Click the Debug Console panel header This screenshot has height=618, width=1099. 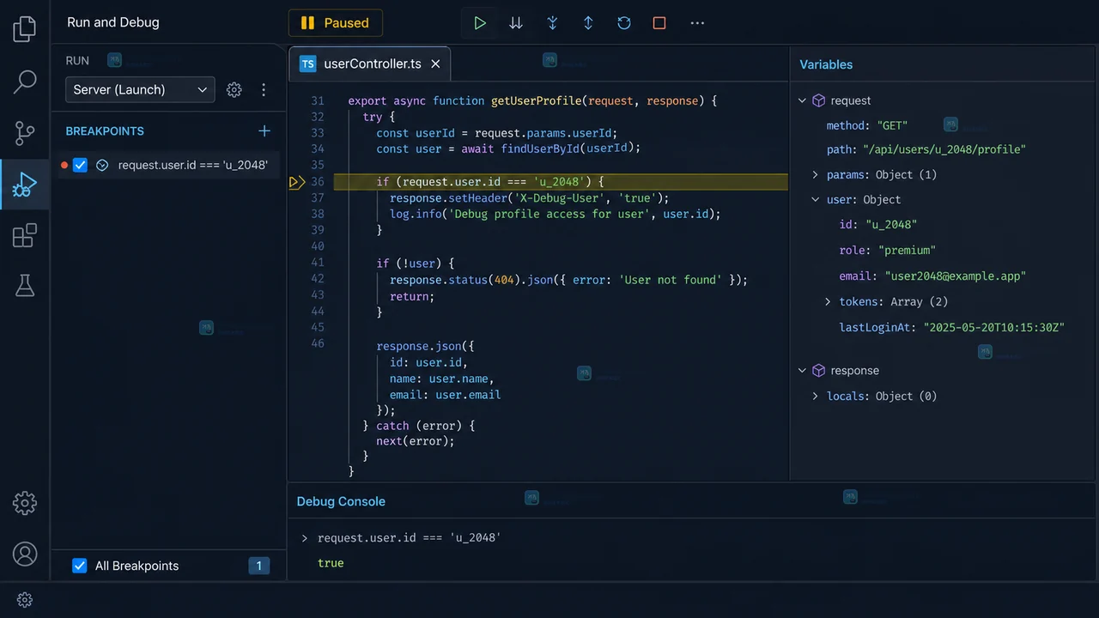[341, 501]
